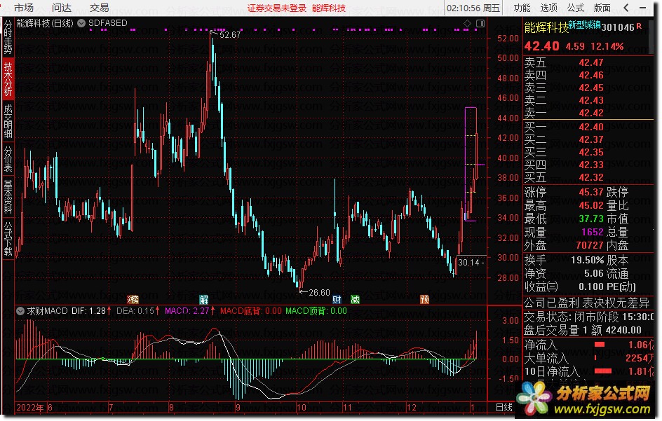
Task: Switch to 分时走势 side tab
Action: 8,37
